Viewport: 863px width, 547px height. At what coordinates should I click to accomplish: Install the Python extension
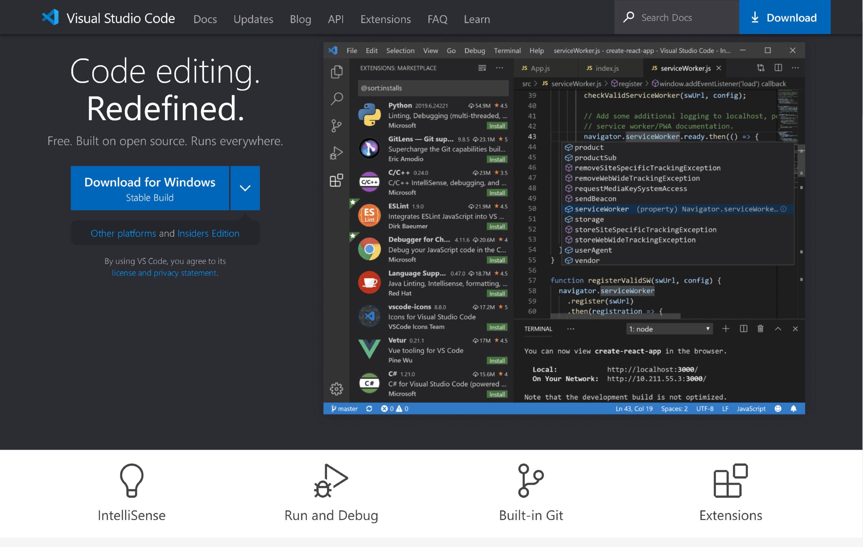[497, 126]
